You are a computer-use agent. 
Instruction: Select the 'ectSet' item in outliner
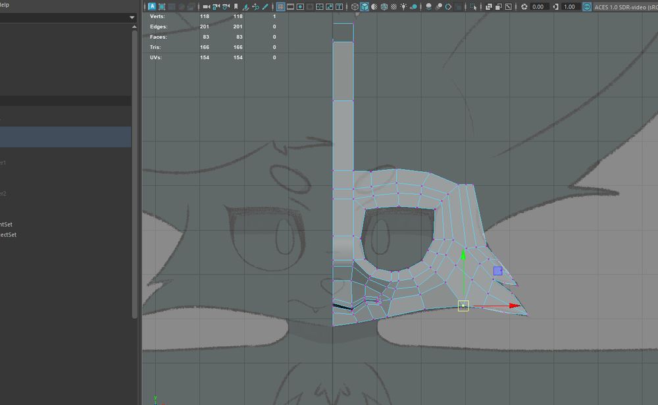click(x=8, y=235)
